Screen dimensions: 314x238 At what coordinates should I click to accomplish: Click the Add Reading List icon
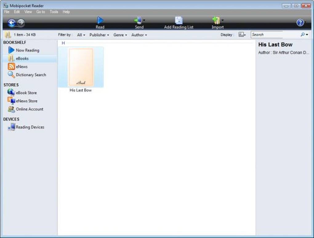tap(179, 20)
